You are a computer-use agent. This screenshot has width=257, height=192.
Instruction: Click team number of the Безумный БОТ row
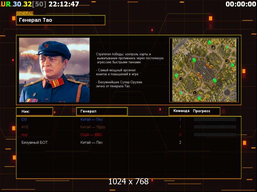pyautogui.click(x=180, y=142)
